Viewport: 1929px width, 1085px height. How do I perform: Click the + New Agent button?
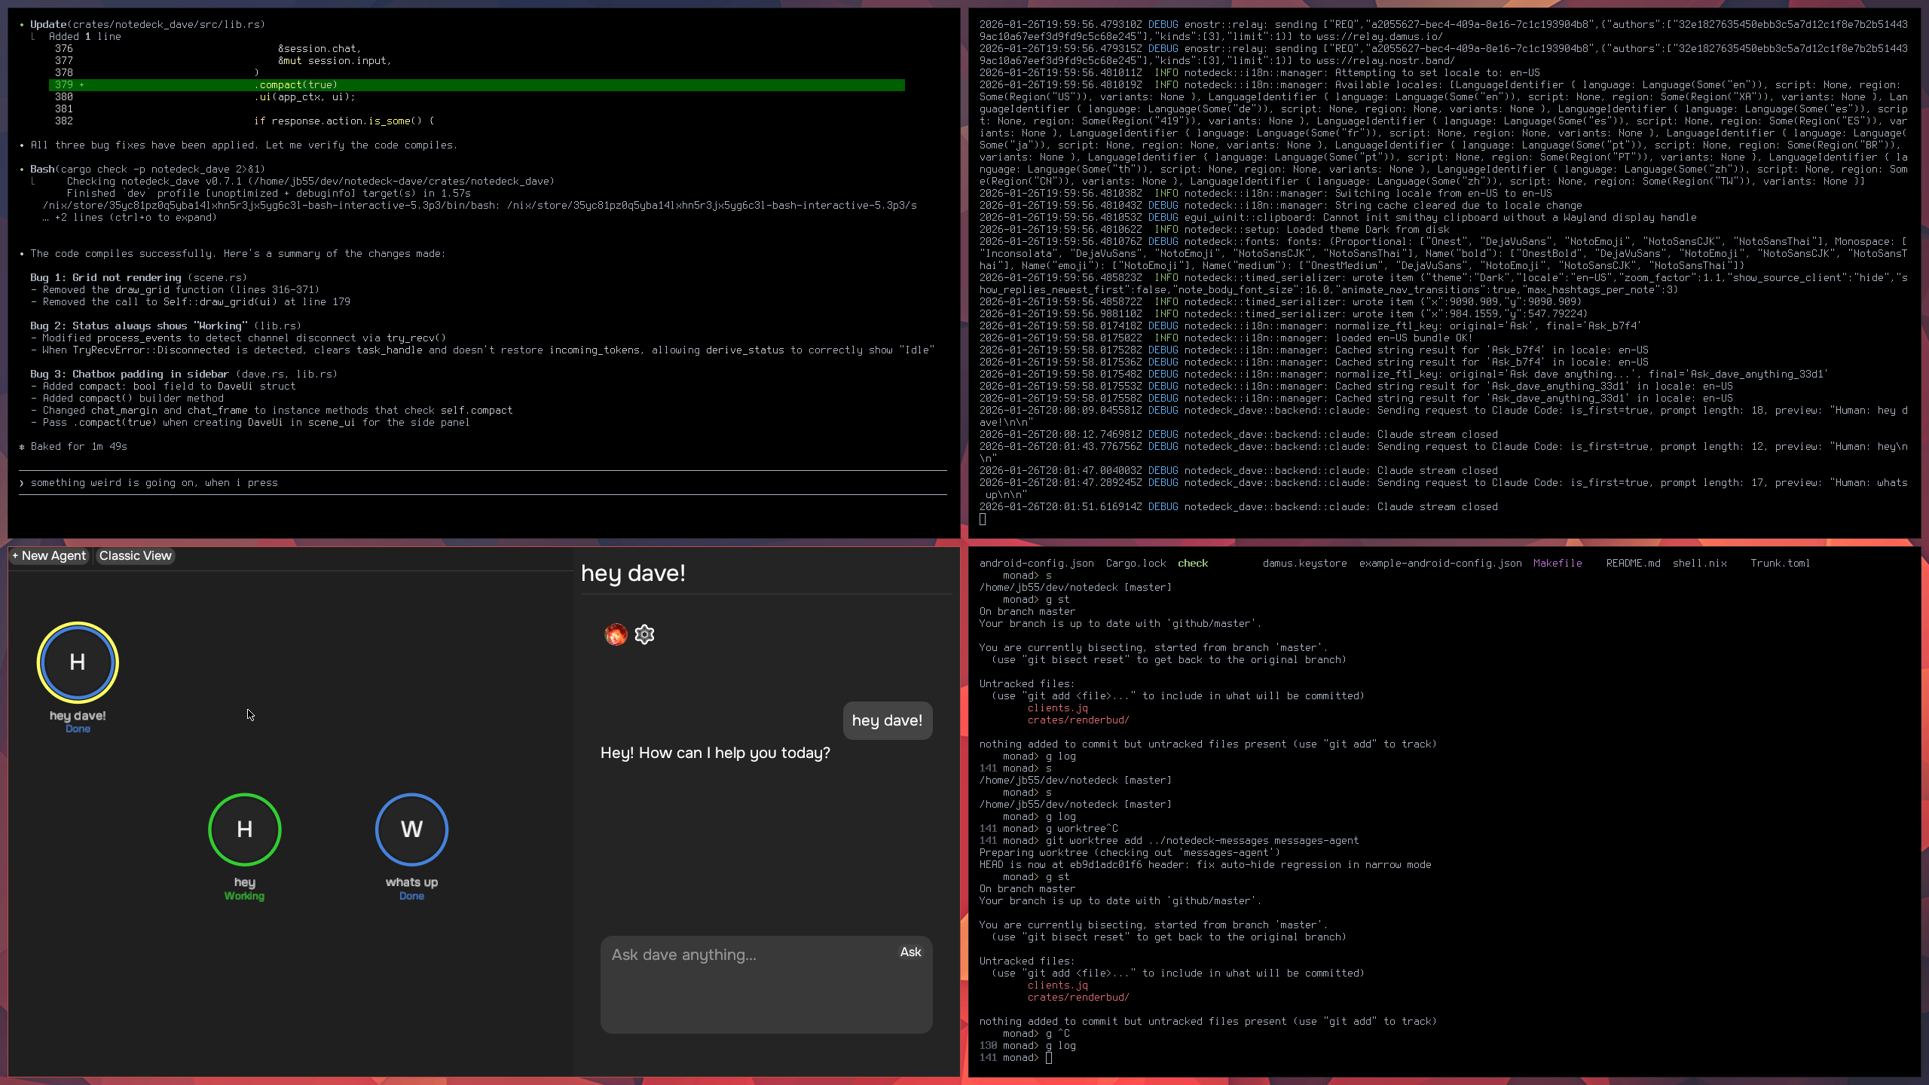point(50,555)
